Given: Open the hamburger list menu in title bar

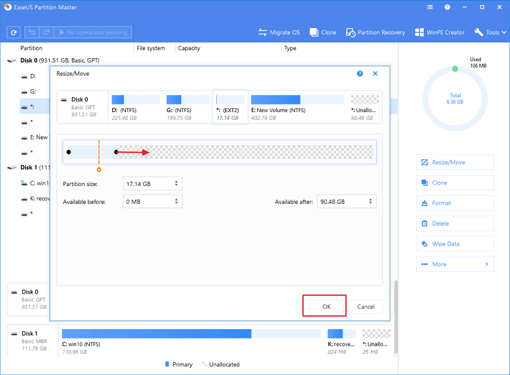Looking at the screenshot, I should [430, 7].
